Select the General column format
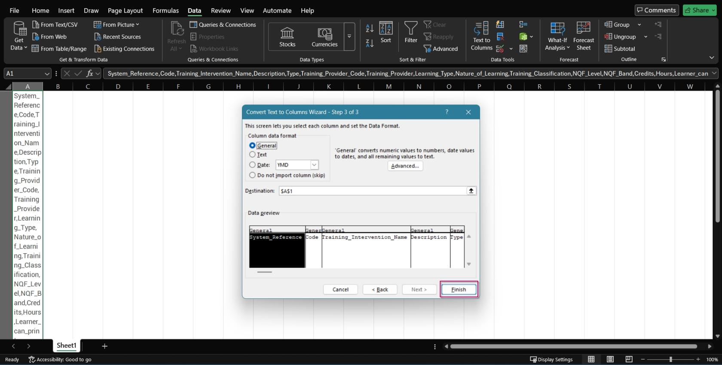Screen dimensions: 722x365 [263, 145]
